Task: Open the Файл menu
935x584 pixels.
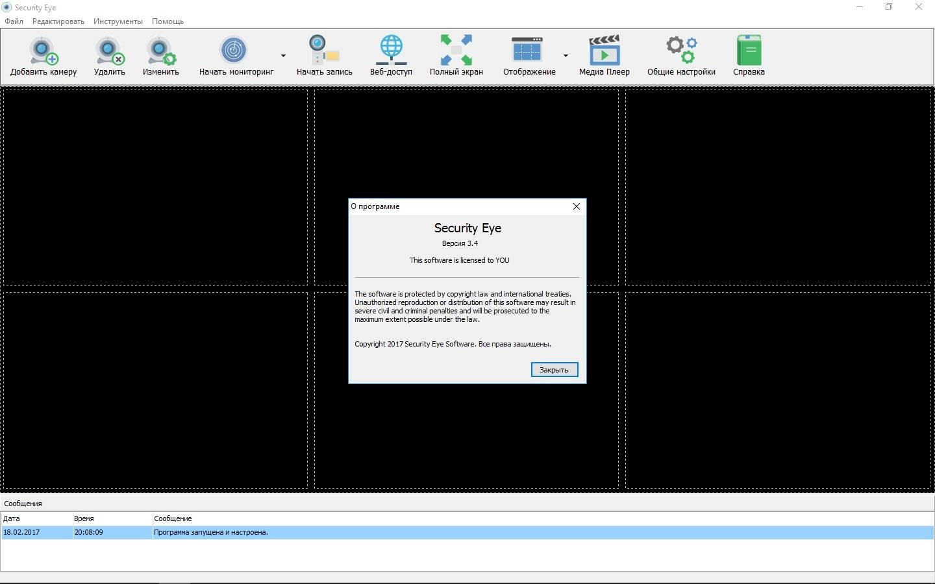Action: click(x=14, y=21)
